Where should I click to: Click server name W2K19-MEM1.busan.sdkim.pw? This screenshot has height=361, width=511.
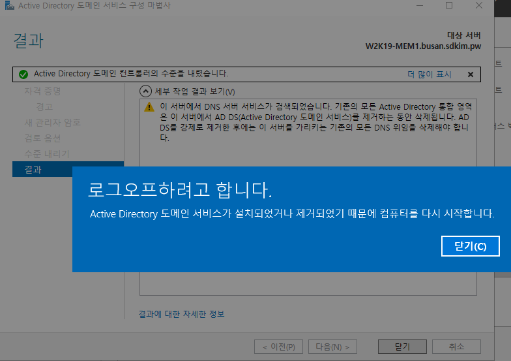[x=423, y=46]
